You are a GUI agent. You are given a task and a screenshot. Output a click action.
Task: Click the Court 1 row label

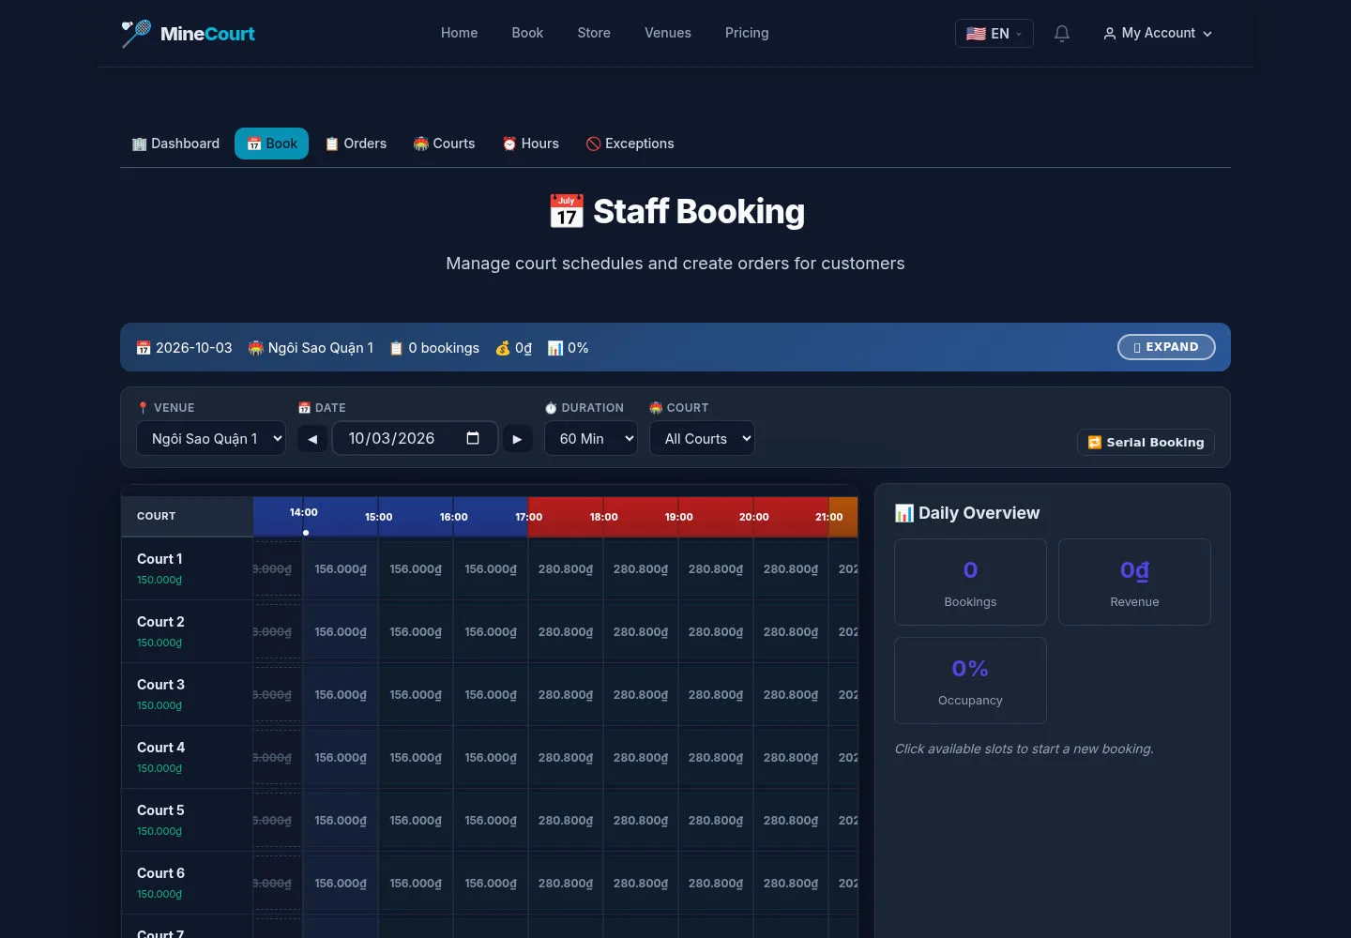187,568
